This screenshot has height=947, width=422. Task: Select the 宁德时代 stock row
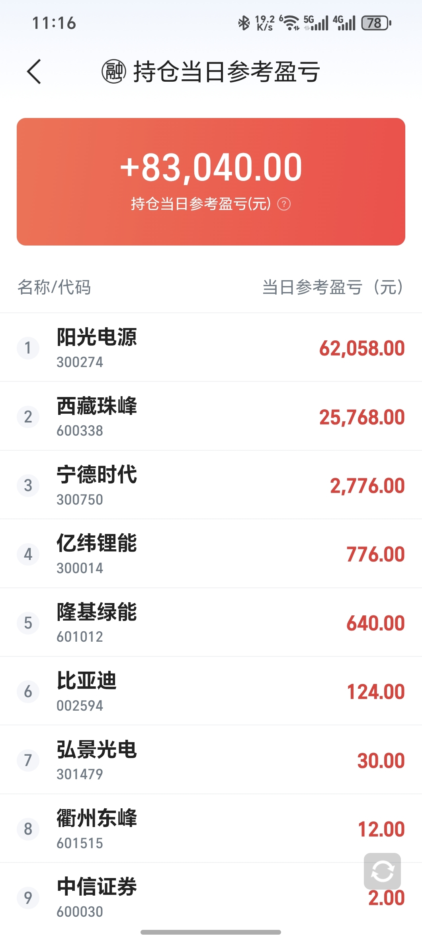pyautogui.click(x=211, y=485)
